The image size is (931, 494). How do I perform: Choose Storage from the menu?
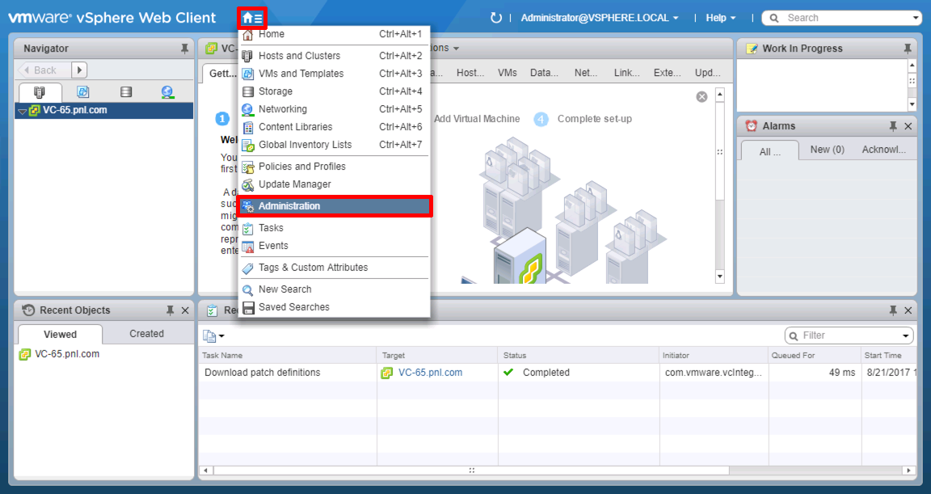coord(334,91)
